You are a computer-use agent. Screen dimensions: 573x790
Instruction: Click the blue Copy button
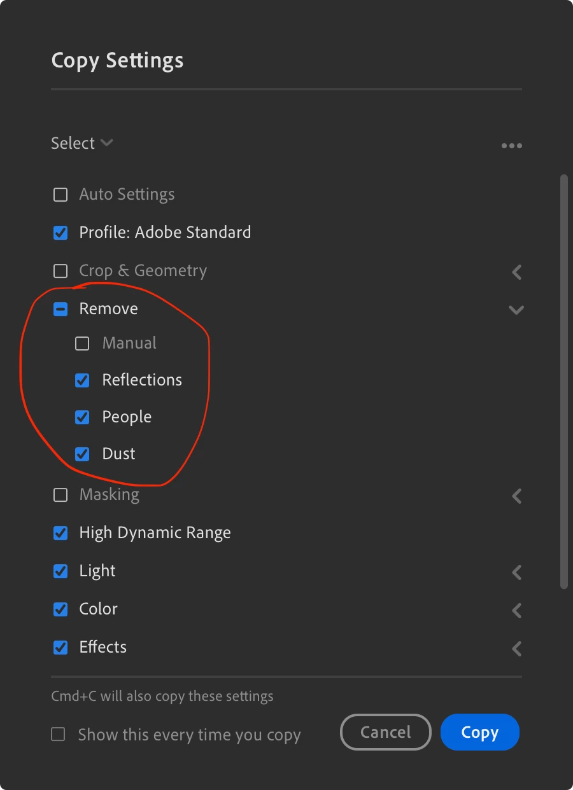(x=480, y=732)
